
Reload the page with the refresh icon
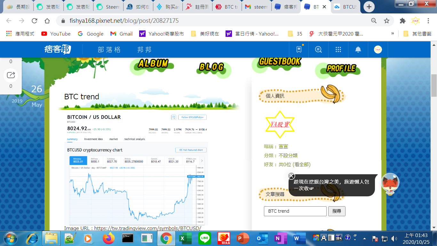(34, 21)
